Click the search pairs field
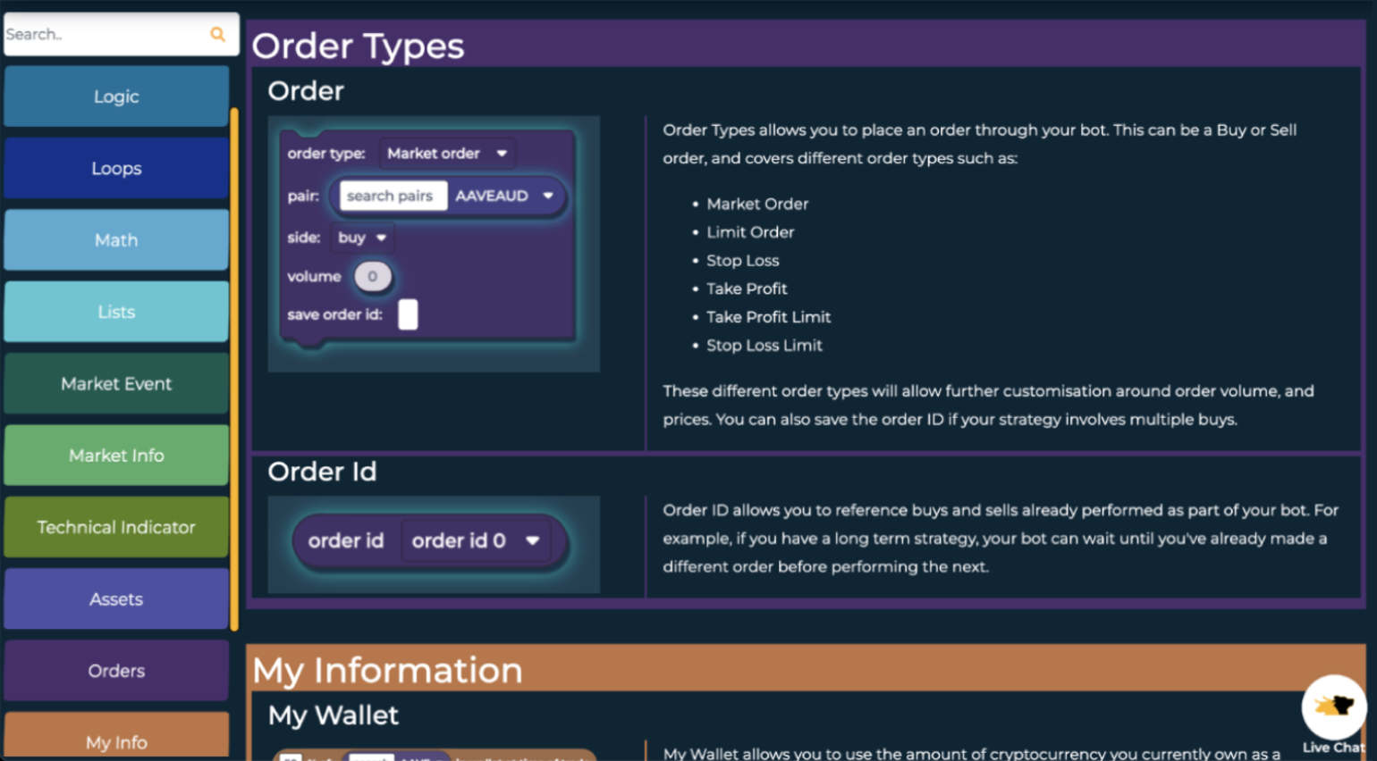This screenshot has width=1377, height=761. point(390,196)
